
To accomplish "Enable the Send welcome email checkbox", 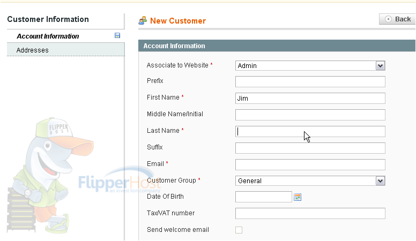I will pyautogui.click(x=239, y=230).
